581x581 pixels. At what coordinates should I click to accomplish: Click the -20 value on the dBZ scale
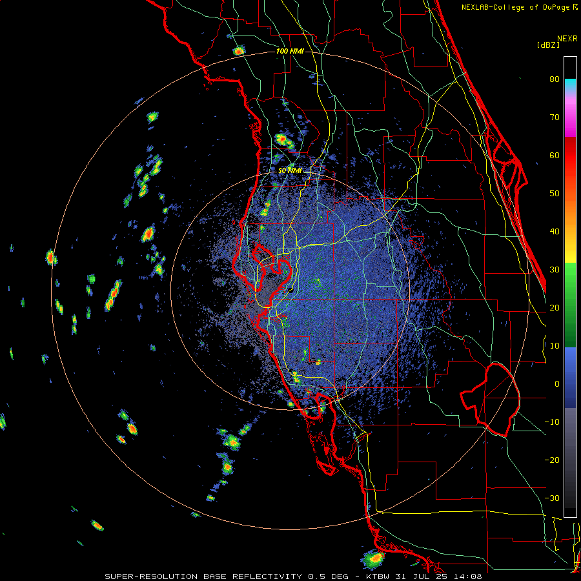coord(552,460)
